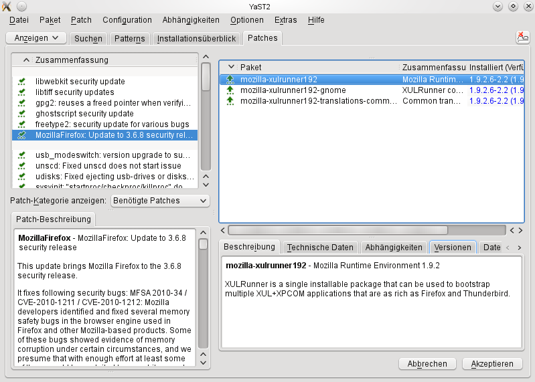Click the status icon beside the gpg2 patch

click(22, 103)
